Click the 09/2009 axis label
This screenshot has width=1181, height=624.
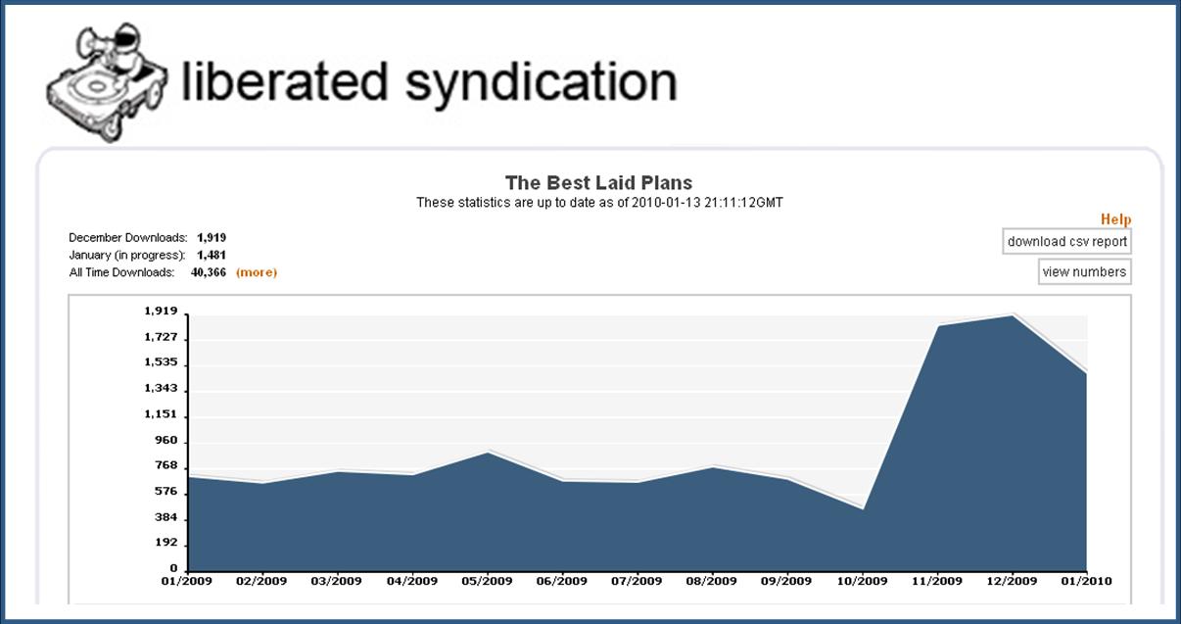pyautogui.click(x=787, y=581)
